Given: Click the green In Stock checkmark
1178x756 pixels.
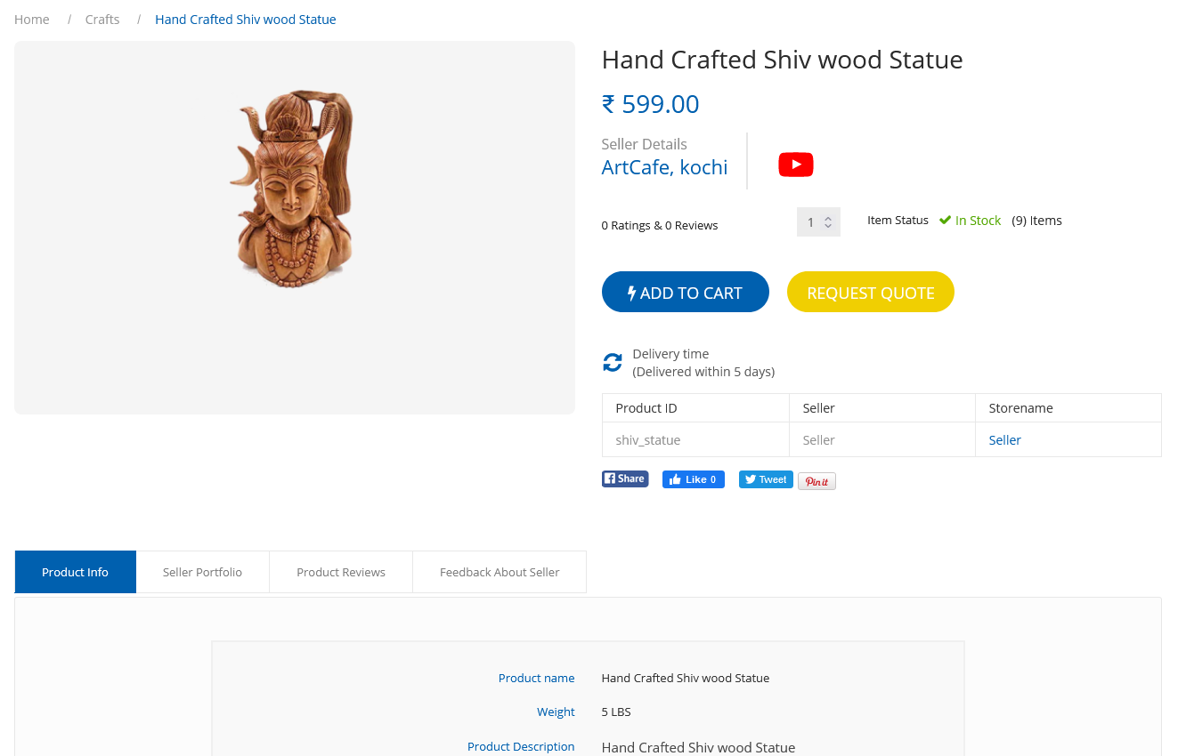Looking at the screenshot, I should coord(945,220).
